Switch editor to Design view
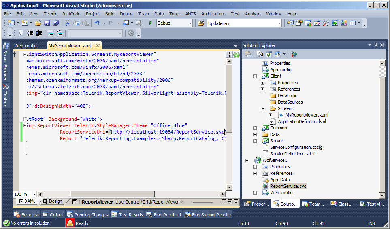Image resolution: width=390 pixels, height=229 pixels. click(52, 201)
